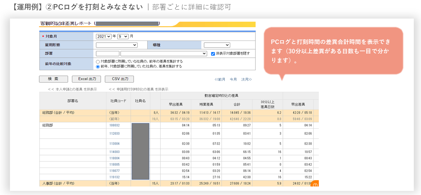Open the year dropdown showing 2021
421x195 pixels.
point(104,36)
